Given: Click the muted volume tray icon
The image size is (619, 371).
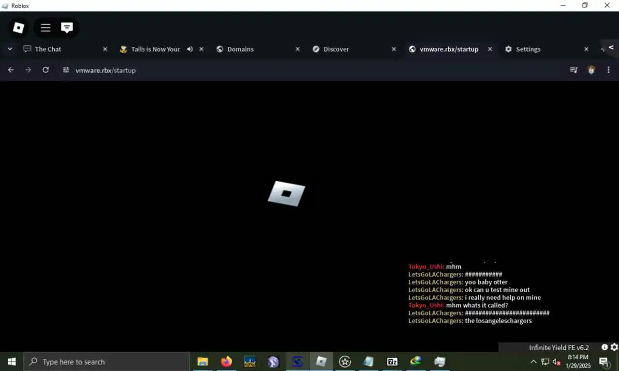Looking at the screenshot, I should pyautogui.click(x=557, y=362).
